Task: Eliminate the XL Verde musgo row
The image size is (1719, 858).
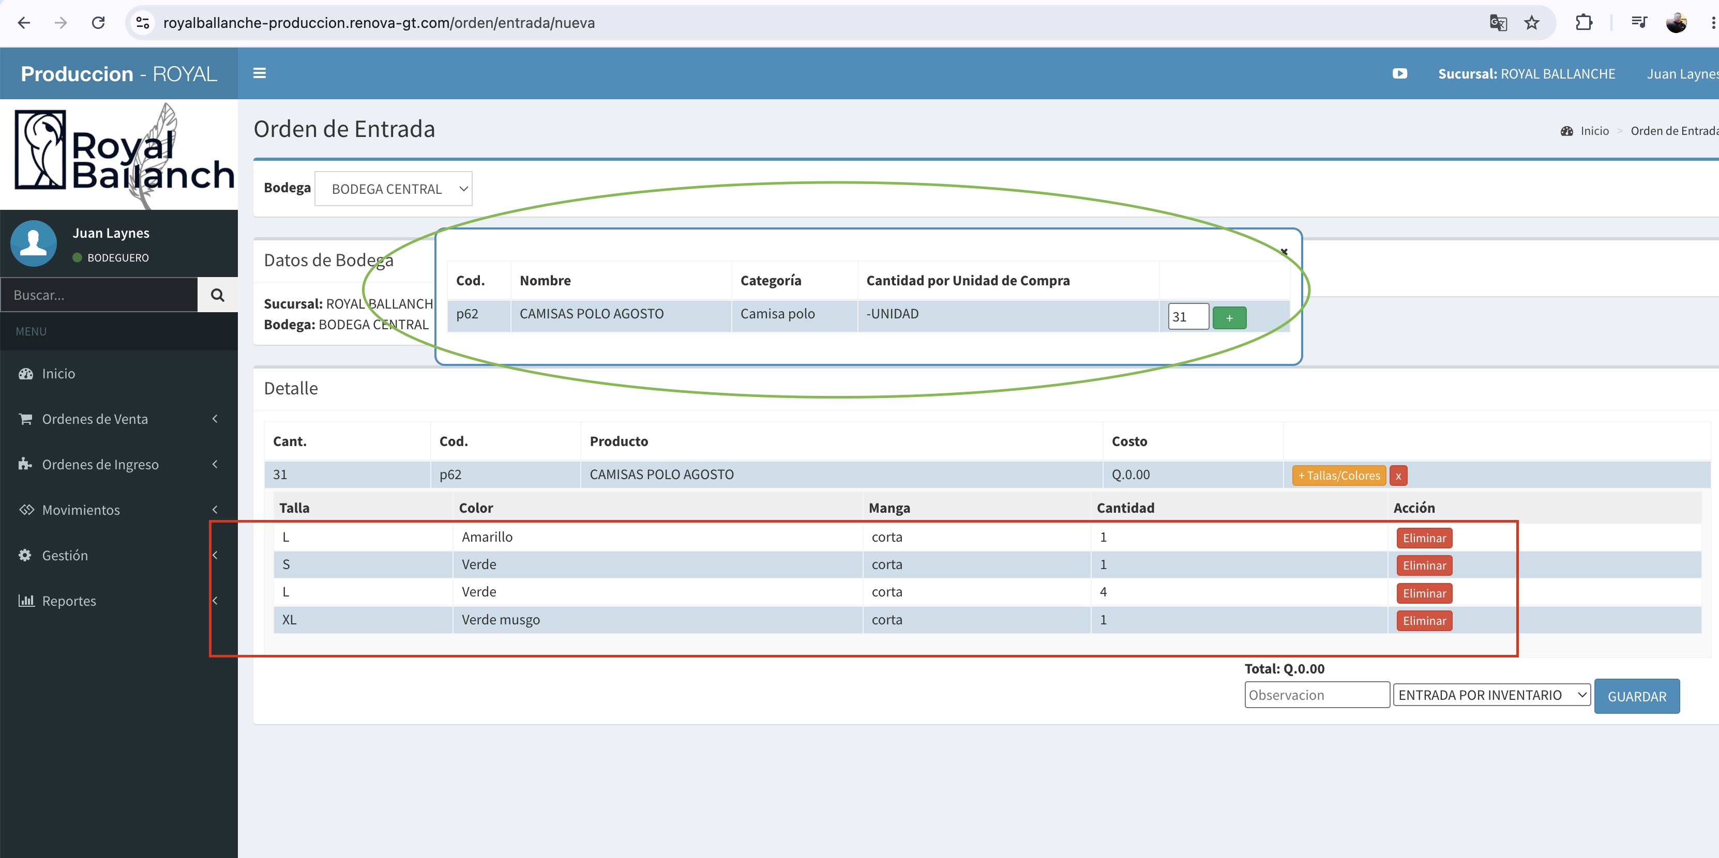Action: coord(1424,620)
